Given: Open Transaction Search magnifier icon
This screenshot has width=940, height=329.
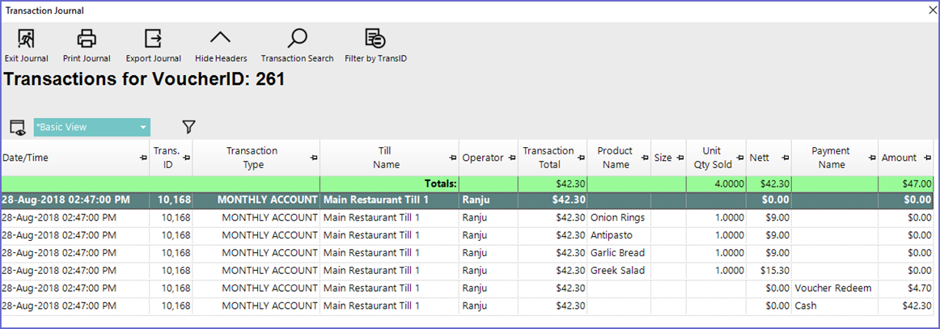Looking at the screenshot, I should click(297, 39).
